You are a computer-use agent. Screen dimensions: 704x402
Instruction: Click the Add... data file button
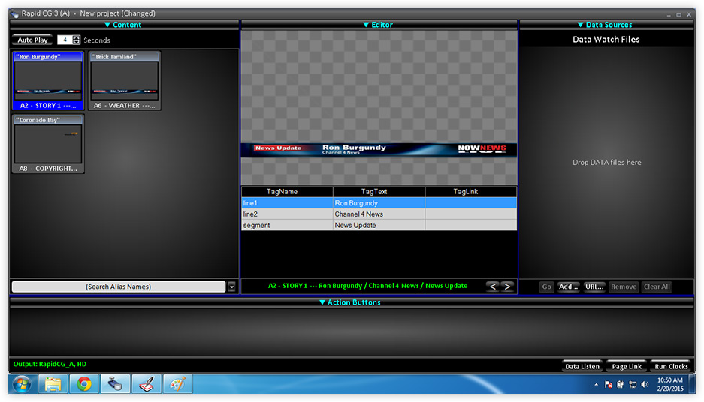pyautogui.click(x=568, y=286)
